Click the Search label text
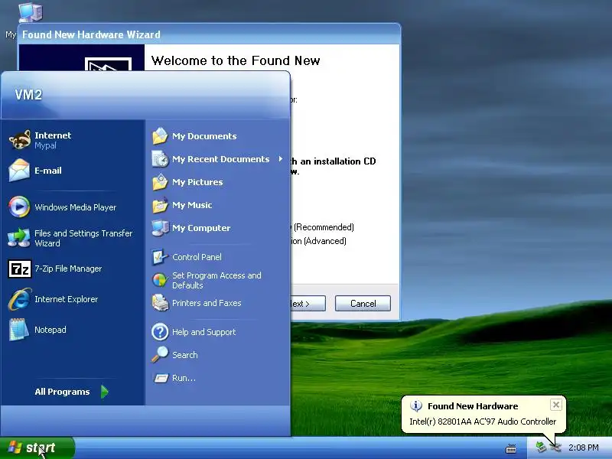This screenshot has height=459, width=612. coord(185,355)
